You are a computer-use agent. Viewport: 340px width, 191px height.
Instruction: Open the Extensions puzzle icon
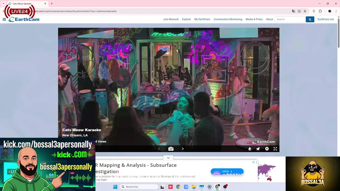(320, 11)
